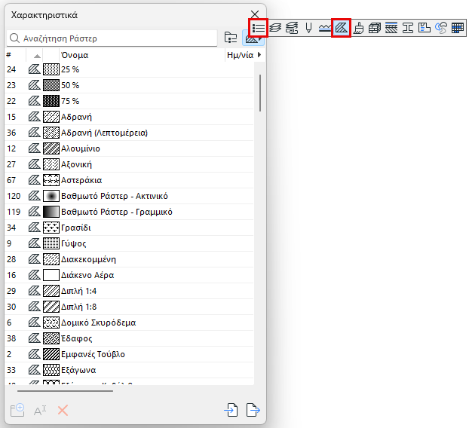Select the Αδρανή (Λεπτομέρεια) fill row

click(x=129, y=133)
